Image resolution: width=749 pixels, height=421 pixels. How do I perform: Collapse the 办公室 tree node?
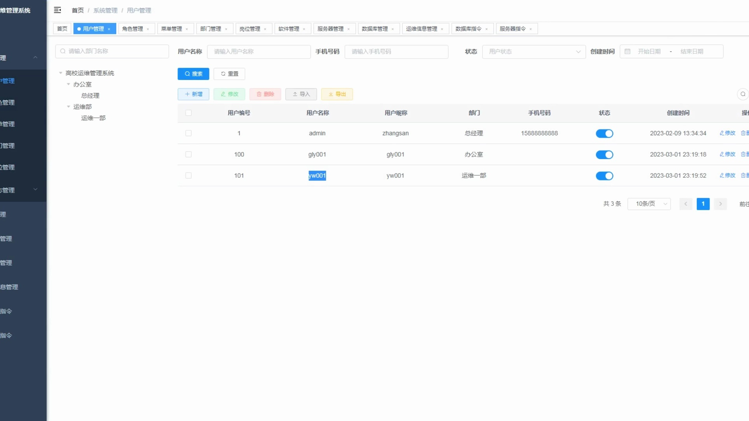pos(68,84)
